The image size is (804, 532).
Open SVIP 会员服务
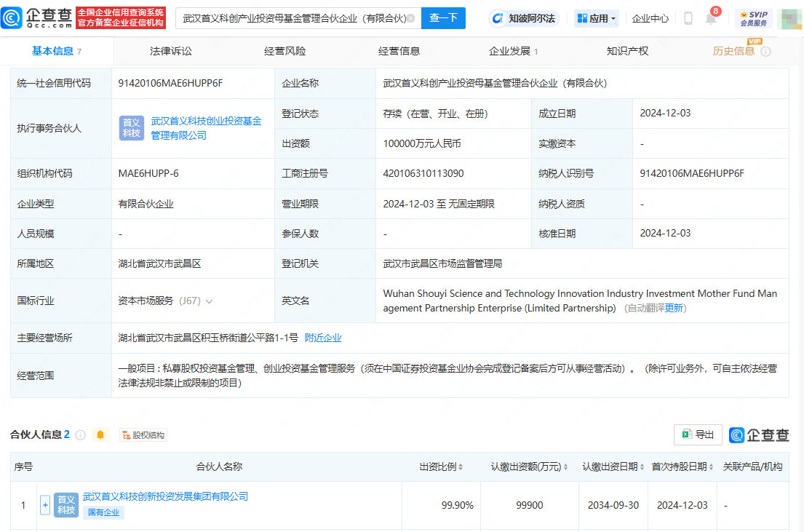coord(754,18)
